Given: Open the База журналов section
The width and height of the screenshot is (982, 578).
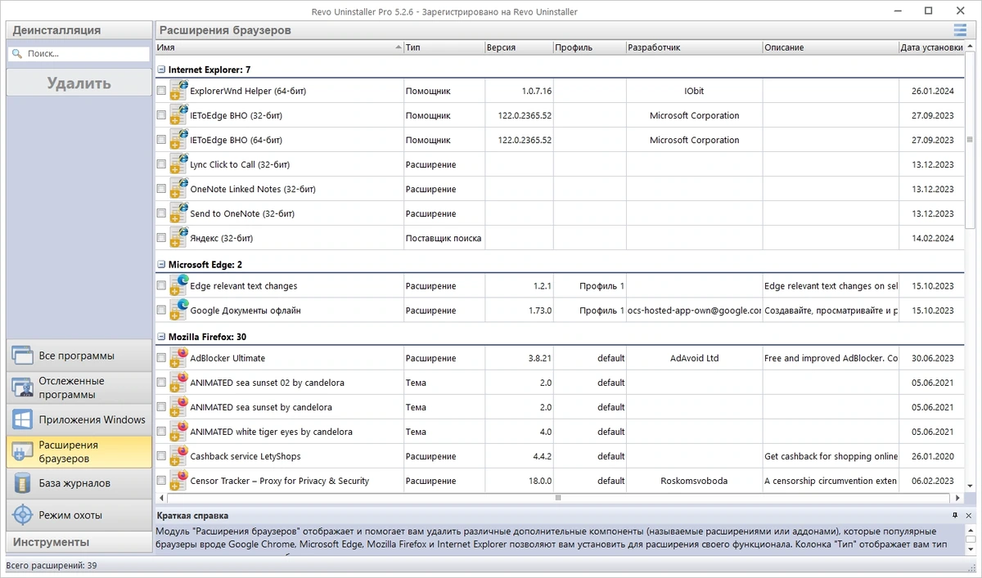Looking at the screenshot, I should pos(79,483).
